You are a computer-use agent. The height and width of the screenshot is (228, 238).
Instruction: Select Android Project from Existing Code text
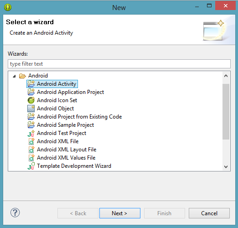point(79,117)
